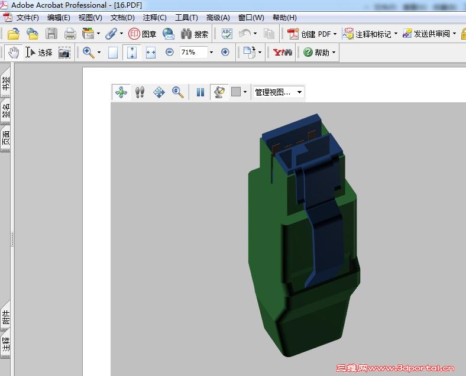Activate the 选择 text select tool
The width and height of the screenshot is (466, 376).
click(39, 53)
